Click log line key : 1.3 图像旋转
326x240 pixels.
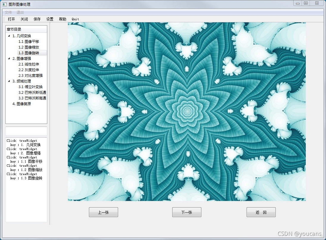coord(26,178)
